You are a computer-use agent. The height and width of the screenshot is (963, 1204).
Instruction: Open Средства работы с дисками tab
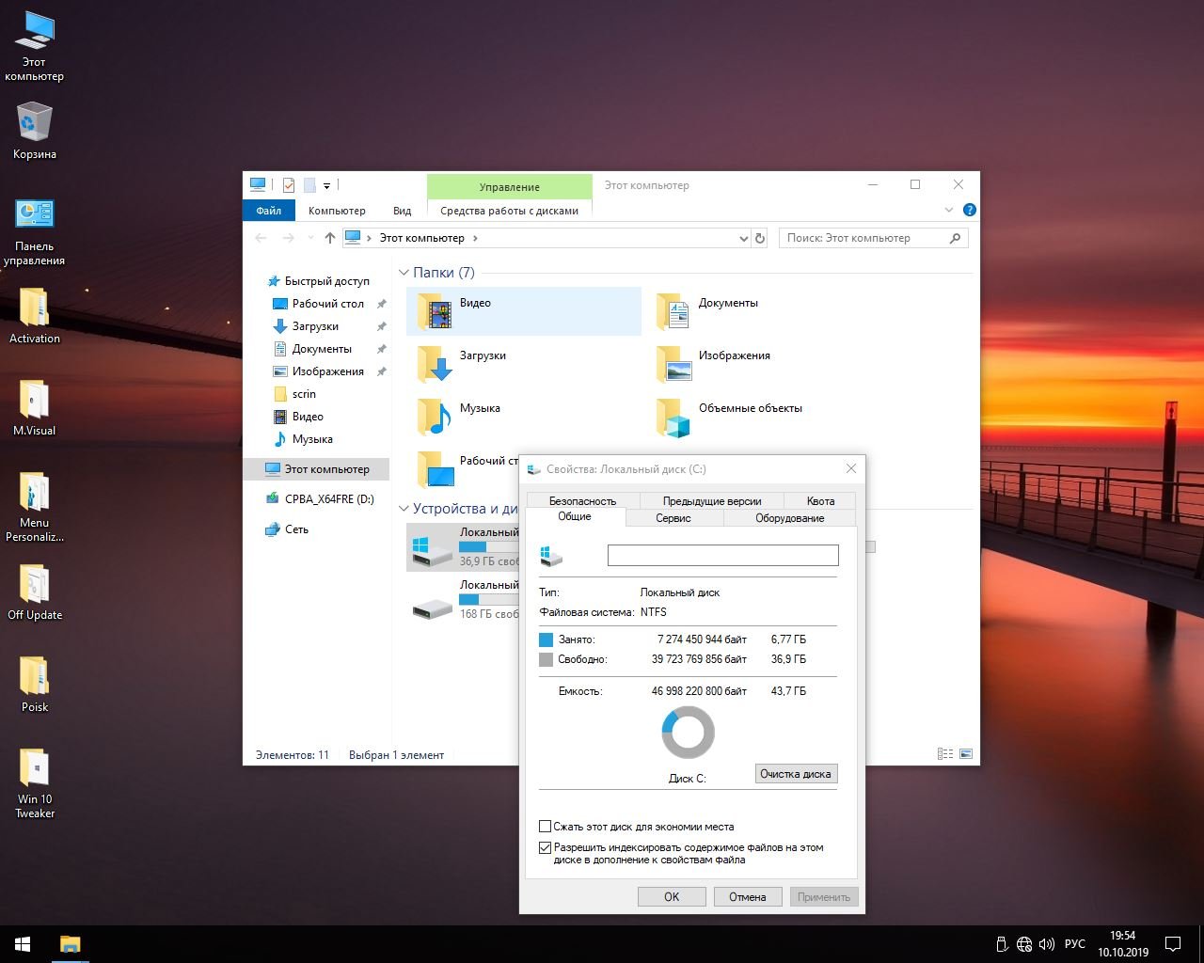point(510,211)
